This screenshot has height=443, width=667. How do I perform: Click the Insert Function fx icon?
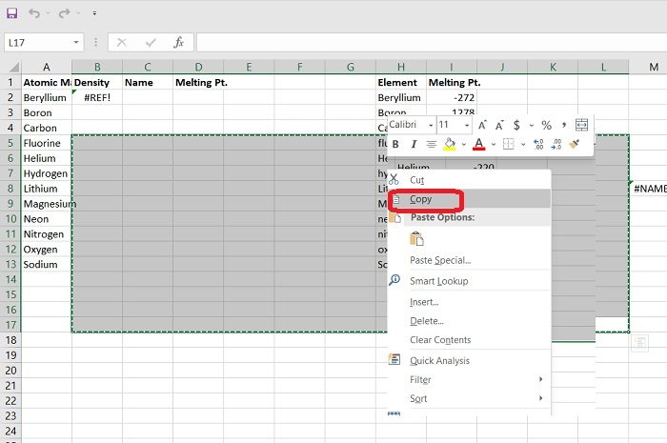[x=178, y=43]
